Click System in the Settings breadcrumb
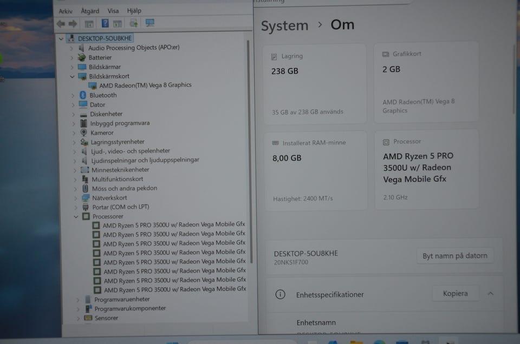 [x=284, y=26]
